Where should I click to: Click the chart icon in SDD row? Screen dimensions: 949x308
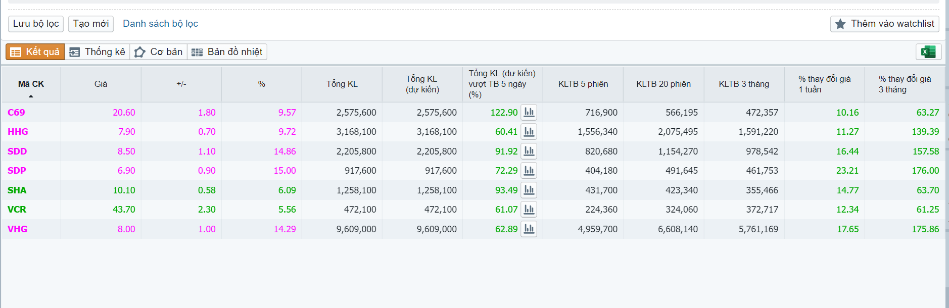point(529,151)
